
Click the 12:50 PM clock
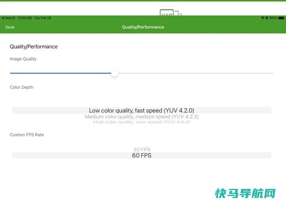click(25, 18)
